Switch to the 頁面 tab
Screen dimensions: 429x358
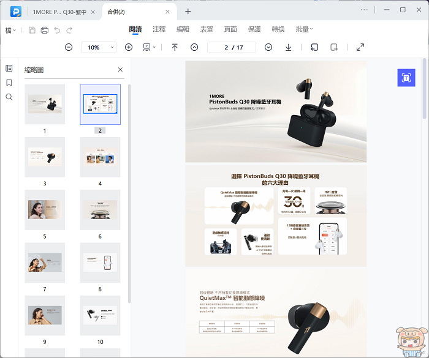click(230, 29)
